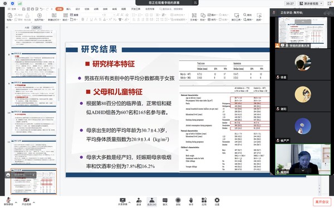Click the green network signal icon
The image size is (334, 208).
(x=20, y=3)
